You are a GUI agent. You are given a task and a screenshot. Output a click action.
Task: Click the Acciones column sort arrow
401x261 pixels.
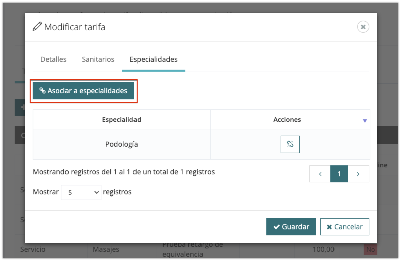tap(365, 121)
